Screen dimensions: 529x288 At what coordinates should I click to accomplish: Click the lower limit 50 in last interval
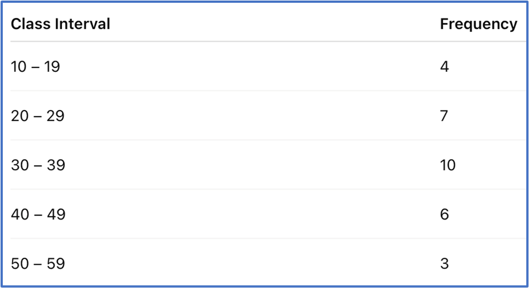(x=19, y=263)
